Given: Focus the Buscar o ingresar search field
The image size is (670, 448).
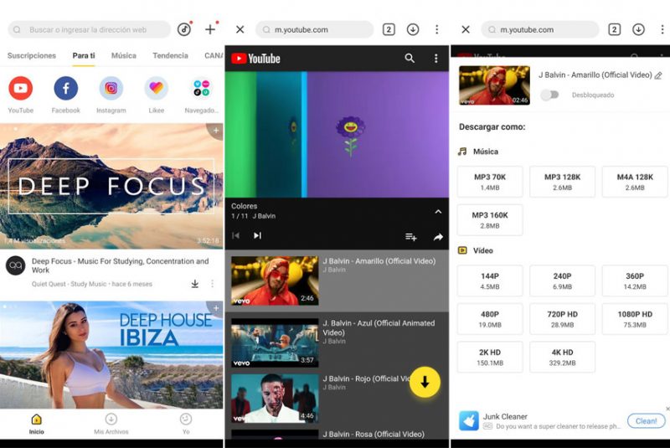Looking at the screenshot, I should click(x=90, y=29).
